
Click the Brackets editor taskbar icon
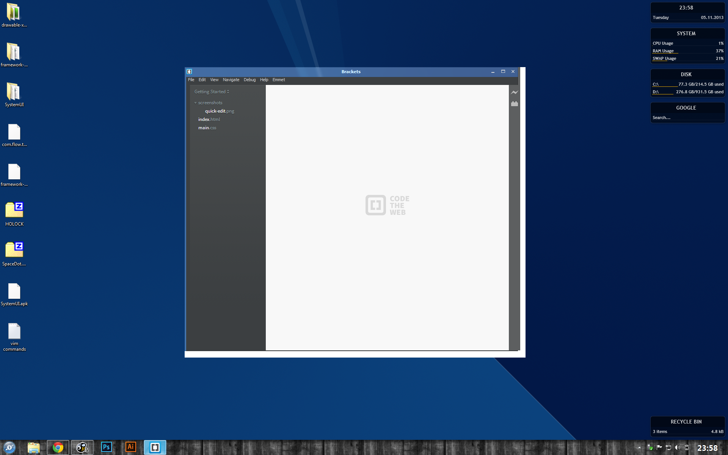(x=155, y=447)
